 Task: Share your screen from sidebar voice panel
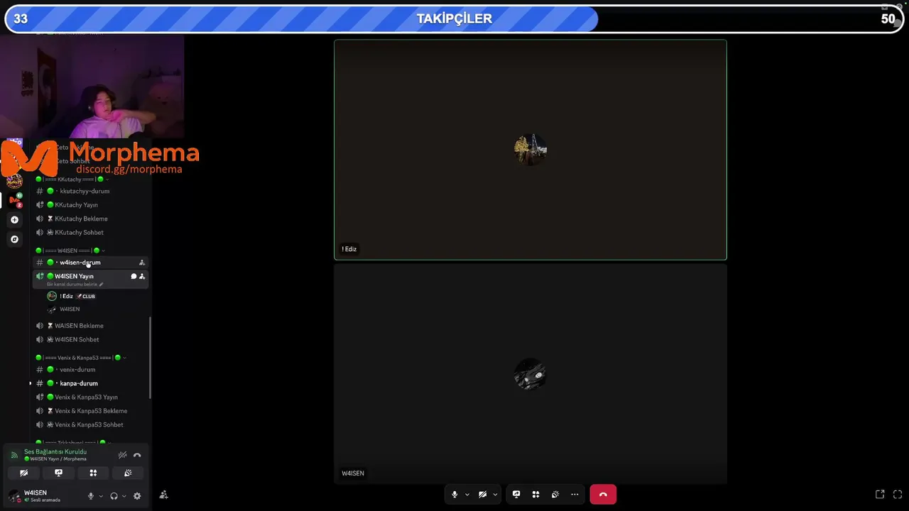pyautogui.click(x=58, y=473)
